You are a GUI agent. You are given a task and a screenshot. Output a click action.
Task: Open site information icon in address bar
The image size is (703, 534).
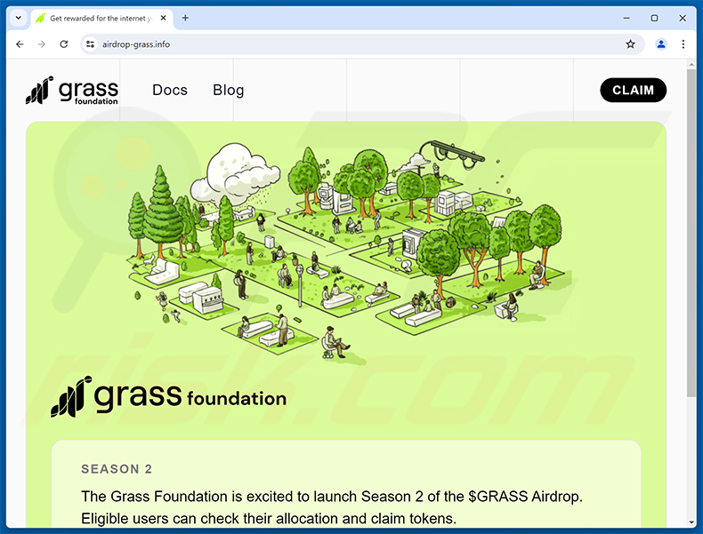pos(90,44)
